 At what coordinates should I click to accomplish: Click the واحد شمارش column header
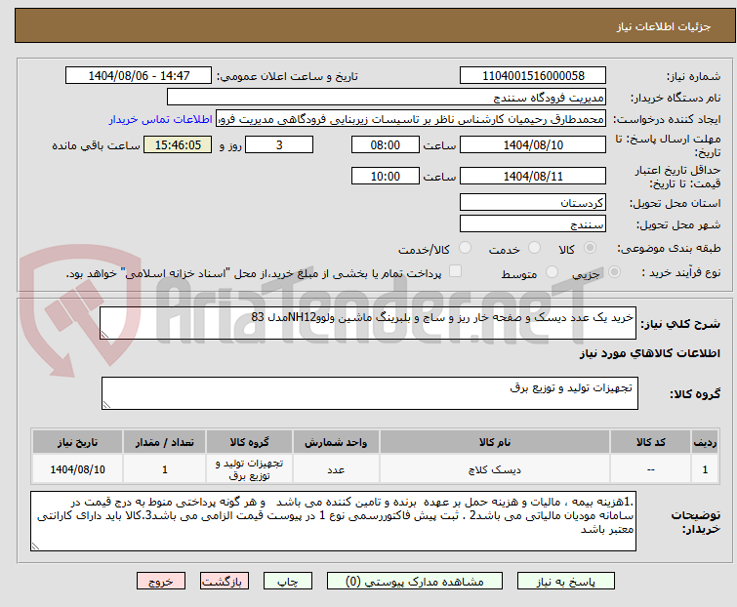pyautogui.click(x=336, y=443)
